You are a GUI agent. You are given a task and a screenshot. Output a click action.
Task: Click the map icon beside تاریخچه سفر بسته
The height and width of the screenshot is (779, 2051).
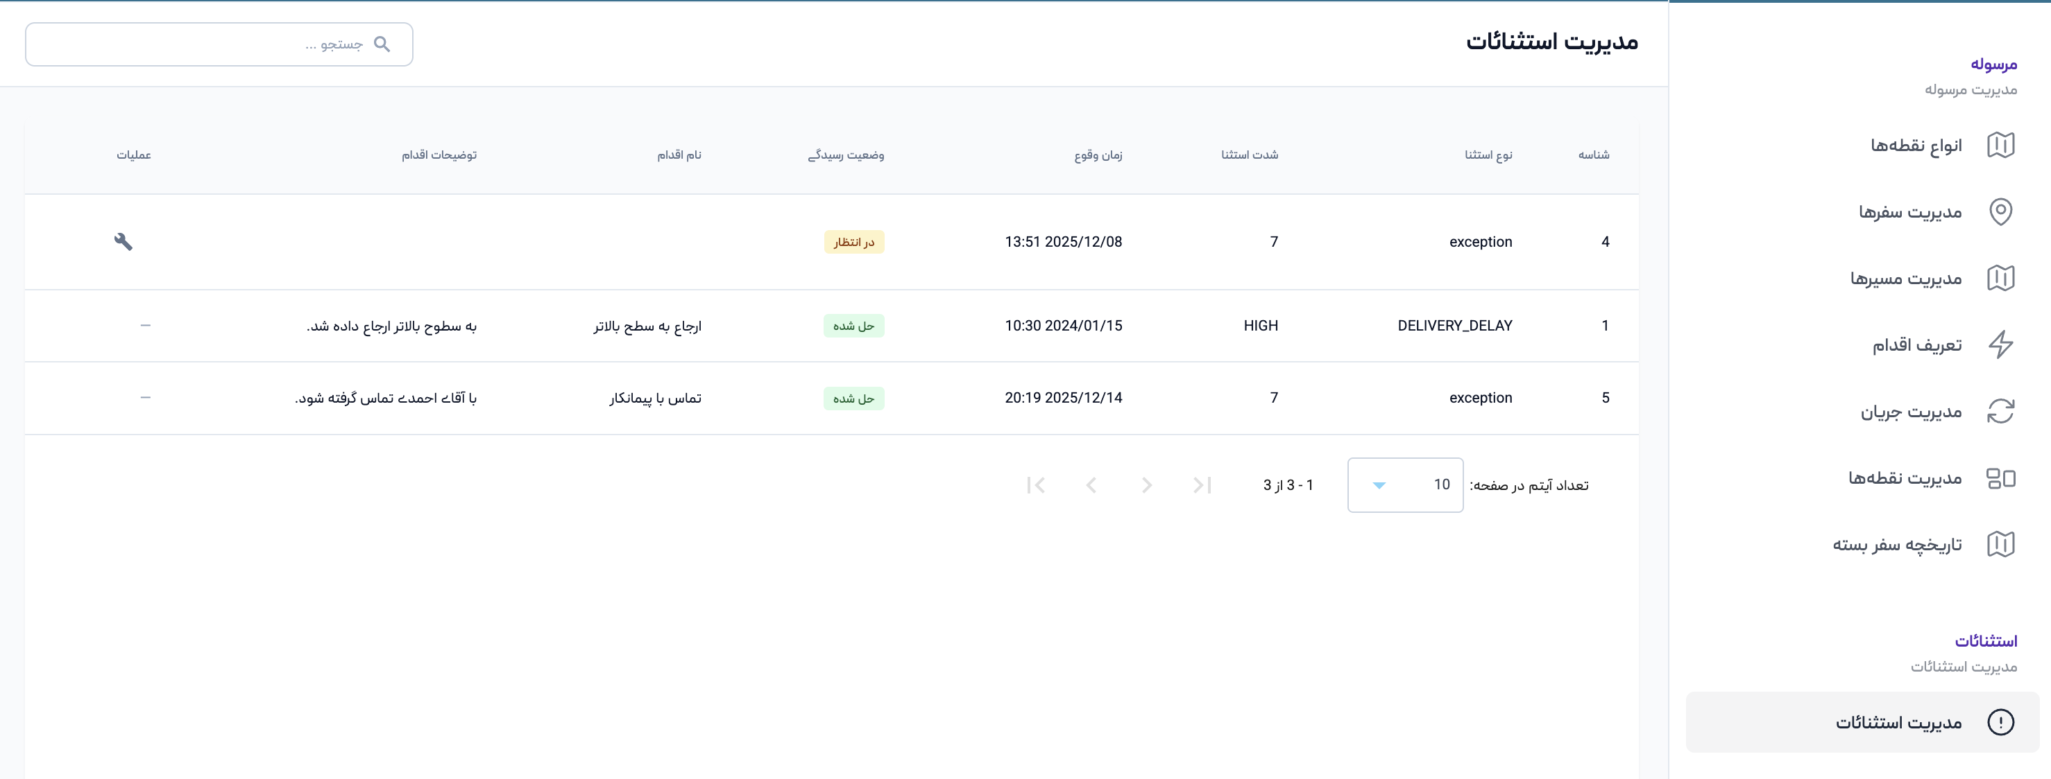(x=2000, y=545)
